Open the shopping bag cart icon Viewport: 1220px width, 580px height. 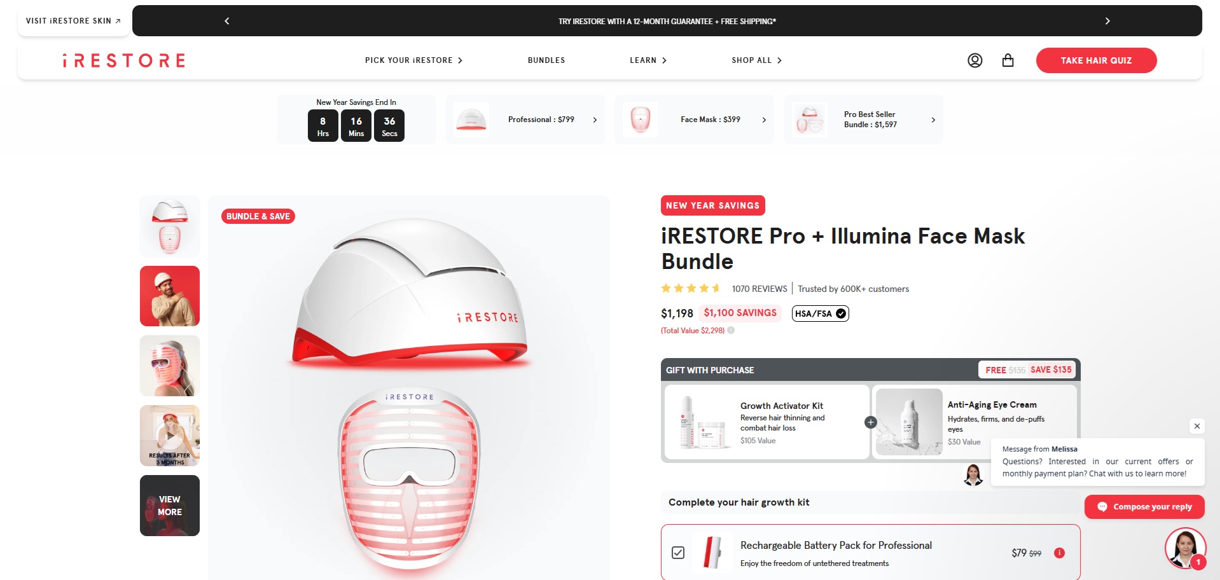pyautogui.click(x=1008, y=60)
